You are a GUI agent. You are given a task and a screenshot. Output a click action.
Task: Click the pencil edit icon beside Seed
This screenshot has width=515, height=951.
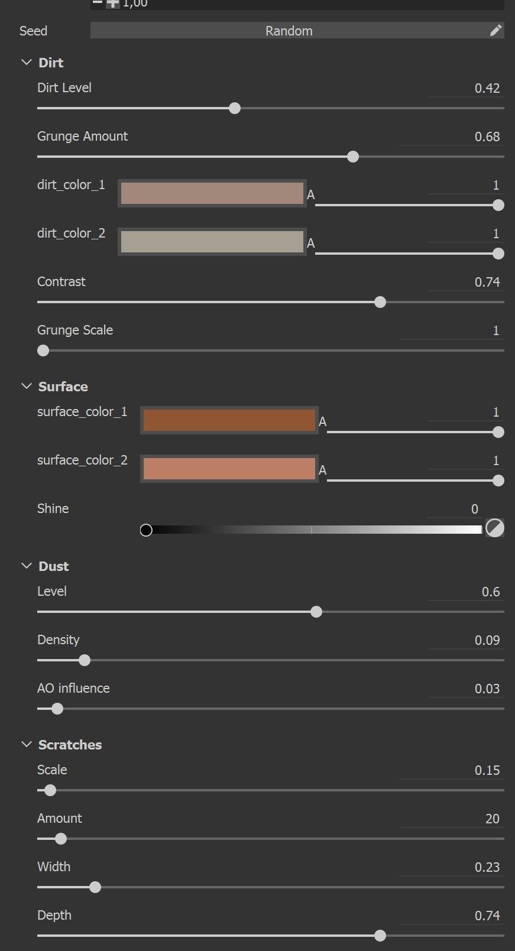pos(495,31)
